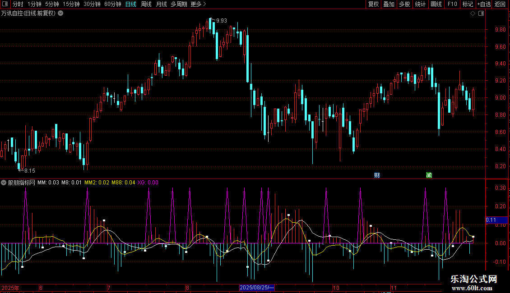This screenshot has width=510, height=293.
Task: Click month 7 on the timeline
Action: 109,288
